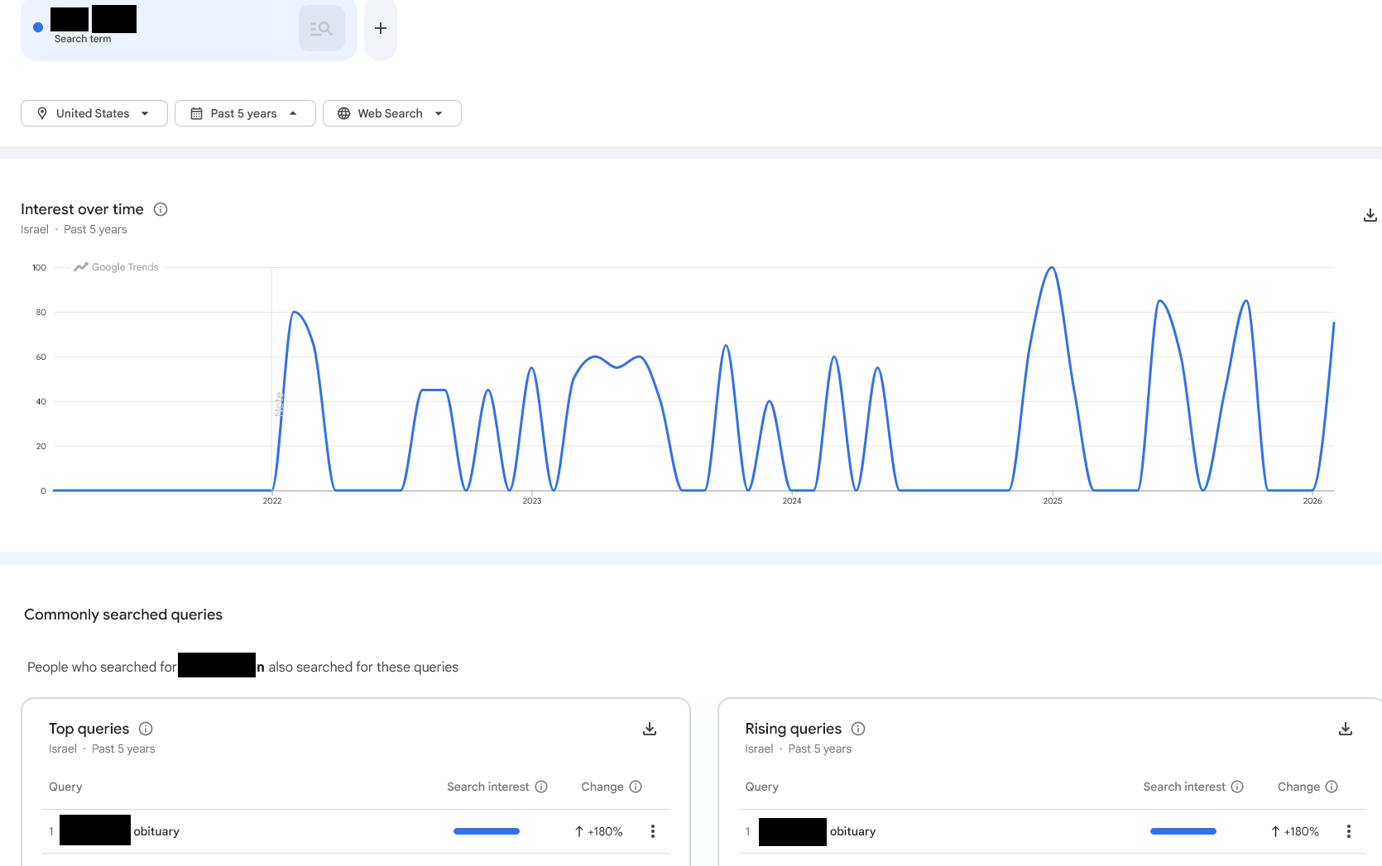Click the Commonly searched queries heading
1382x866 pixels.
tap(123, 615)
